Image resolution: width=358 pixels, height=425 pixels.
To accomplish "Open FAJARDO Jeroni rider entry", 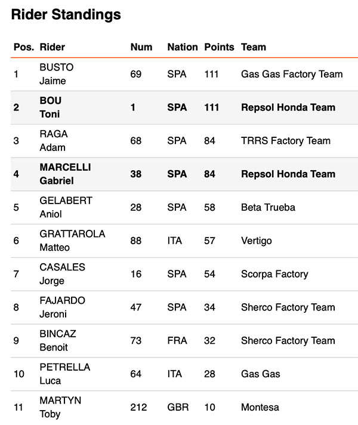I will click(x=62, y=307).
